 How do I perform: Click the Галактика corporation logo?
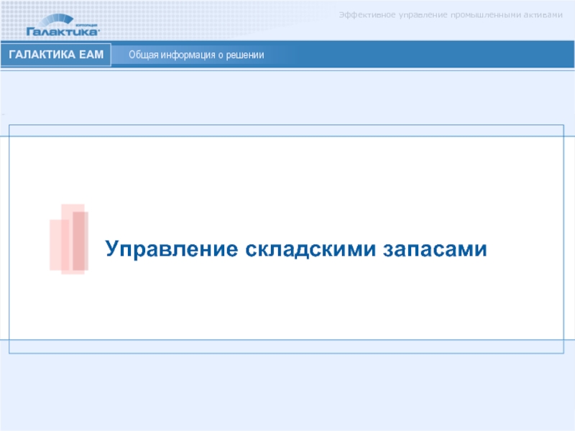tap(63, 25)
